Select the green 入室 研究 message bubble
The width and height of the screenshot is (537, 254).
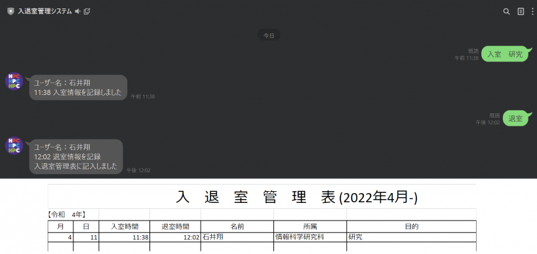tap(506, 54)
